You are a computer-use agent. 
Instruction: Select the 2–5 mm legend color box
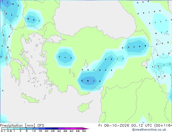(x=23, y=128)
